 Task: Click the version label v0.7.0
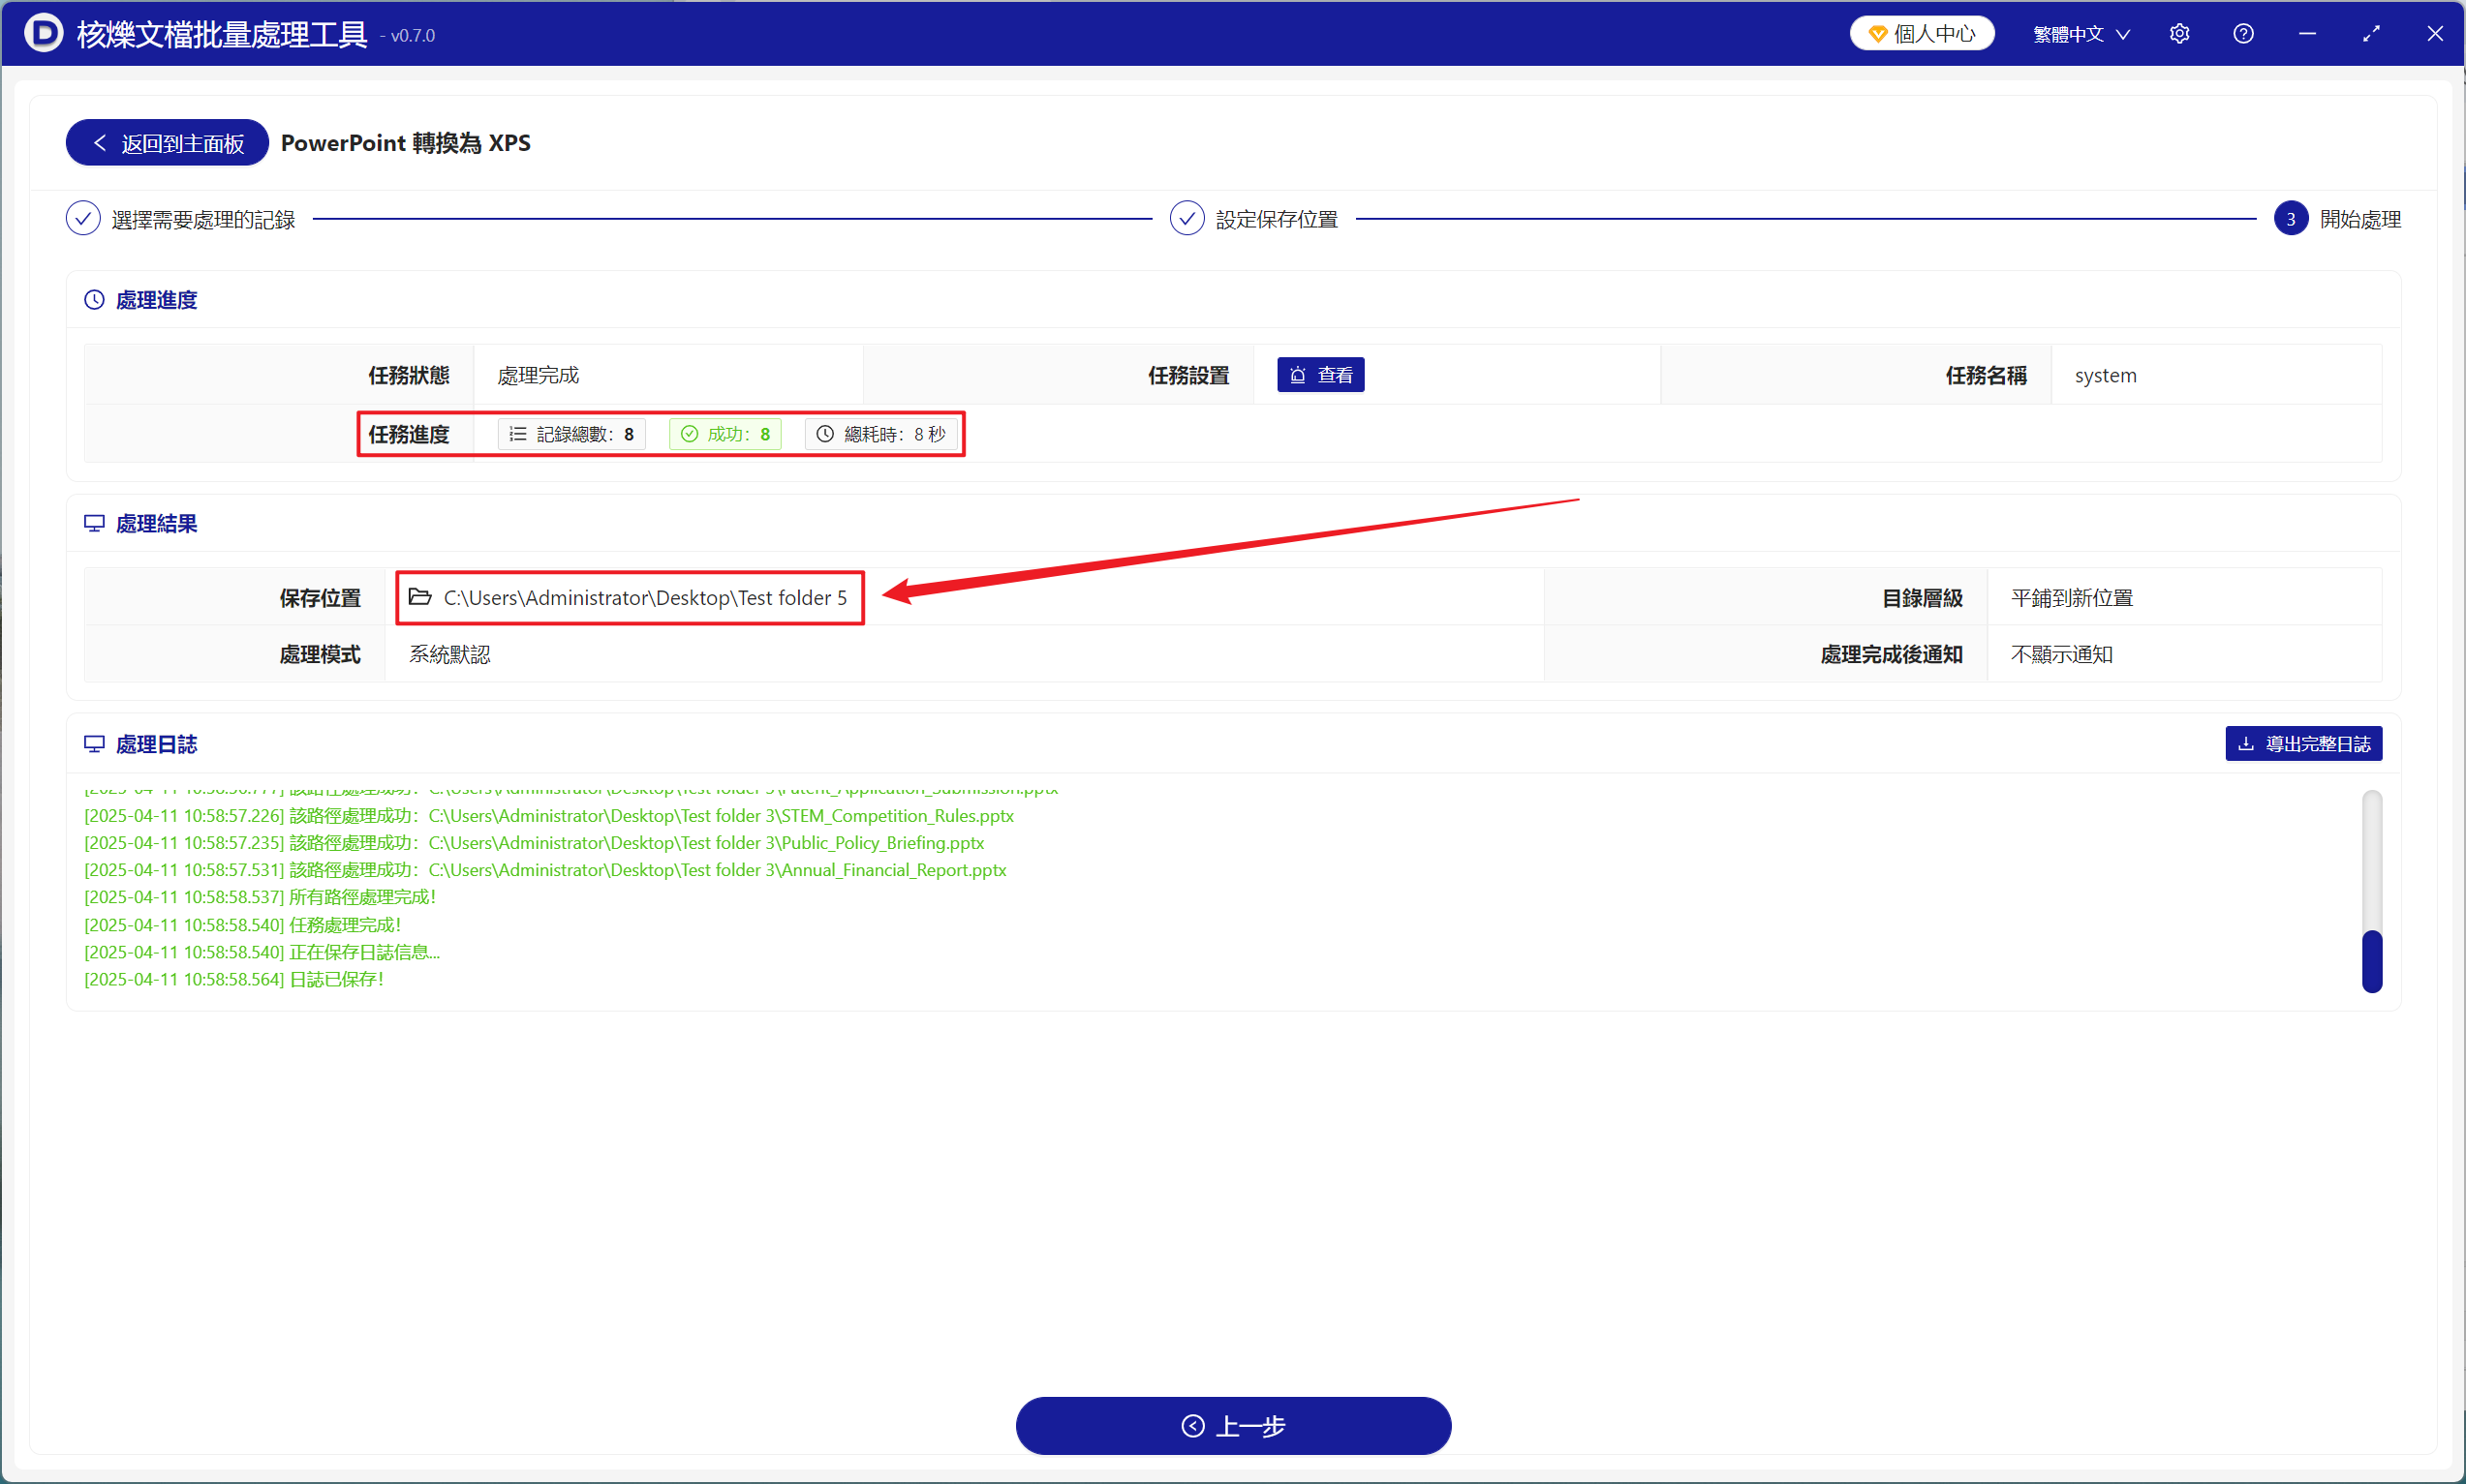point(408,36)
